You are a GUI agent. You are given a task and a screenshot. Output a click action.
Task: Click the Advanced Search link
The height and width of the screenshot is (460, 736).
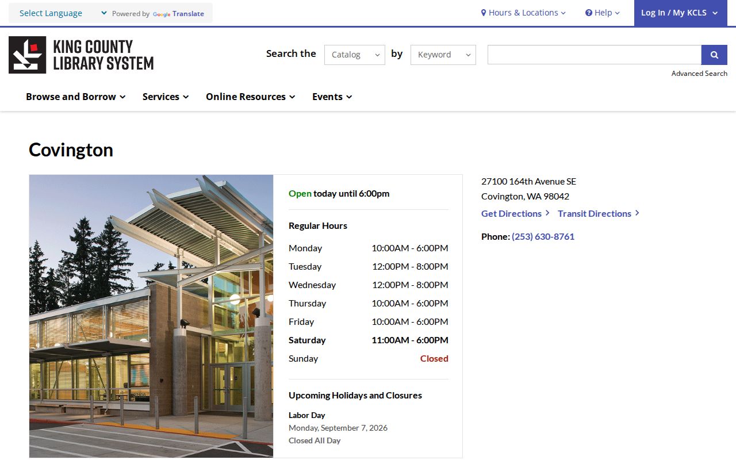coord(699,74)
